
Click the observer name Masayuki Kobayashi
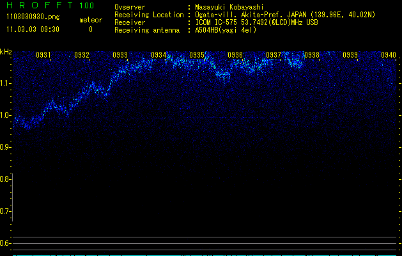229,7
